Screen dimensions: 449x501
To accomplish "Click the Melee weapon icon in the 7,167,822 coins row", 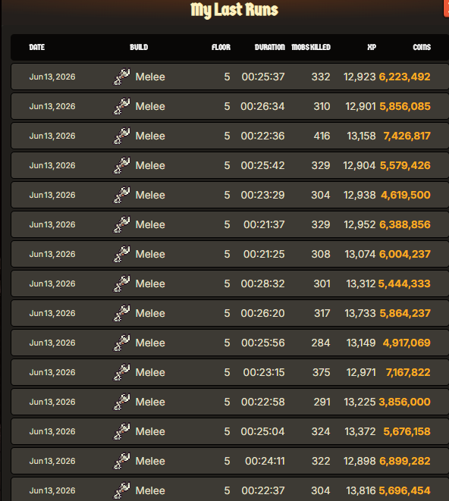I will pyautogui.click(x=121, y=372).
